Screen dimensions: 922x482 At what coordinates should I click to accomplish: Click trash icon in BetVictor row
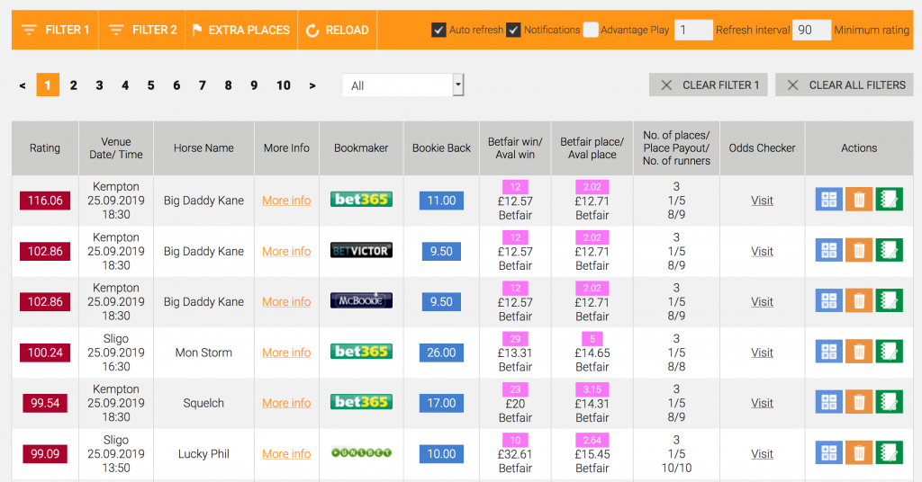click(x=858, y=251)
